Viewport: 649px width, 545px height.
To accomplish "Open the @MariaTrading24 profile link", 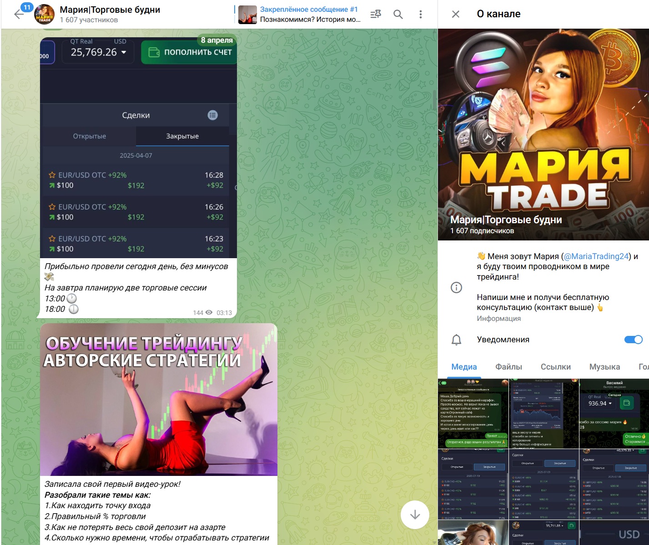I will pyautogui.click(x=596, y=256).
